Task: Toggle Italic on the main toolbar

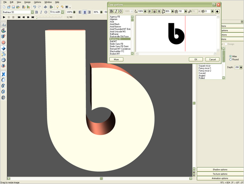Action: tap(41, 12)
